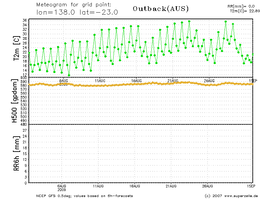Click the '3' tick on RR6h axis
This screenshot has width=265, height=199.
click(x=26, y=177)
